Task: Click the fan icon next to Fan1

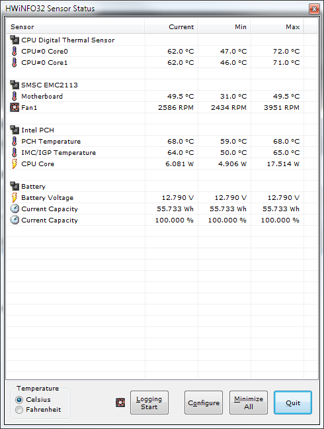Action: [15, 107]
